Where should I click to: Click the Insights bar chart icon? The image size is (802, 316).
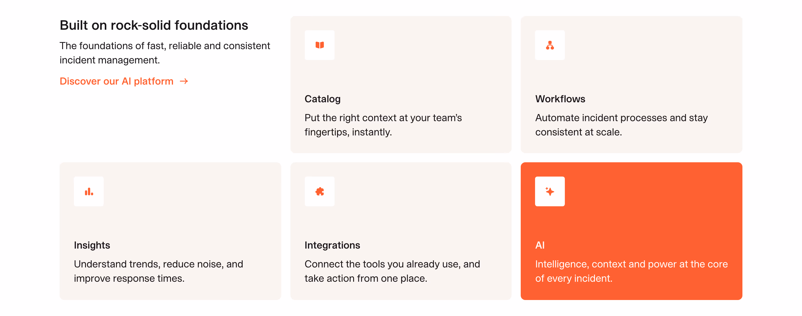89,191
